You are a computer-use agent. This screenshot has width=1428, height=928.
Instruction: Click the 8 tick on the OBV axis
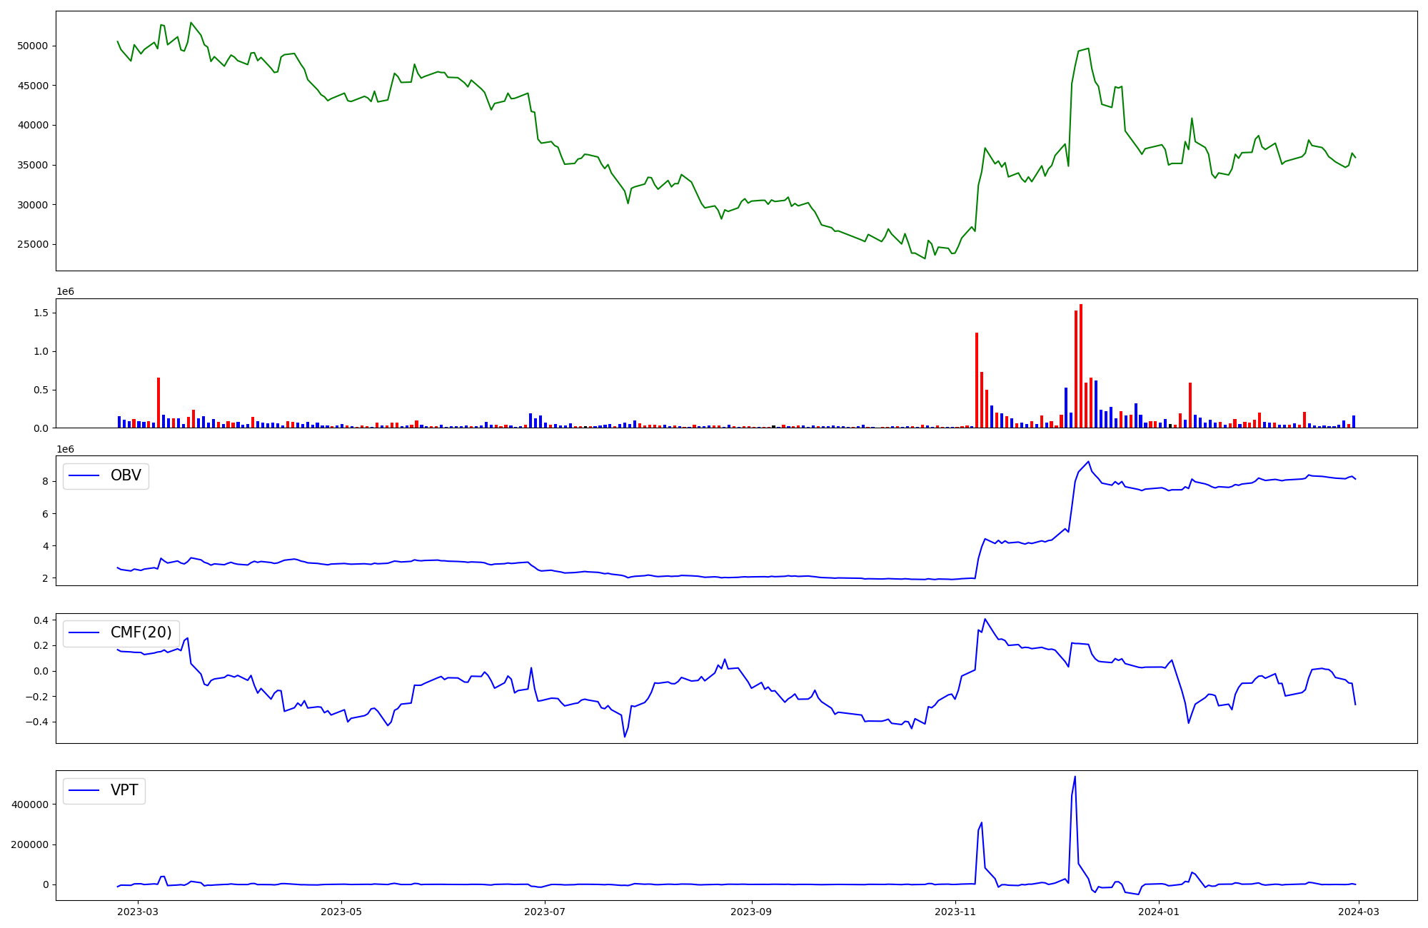45,481
